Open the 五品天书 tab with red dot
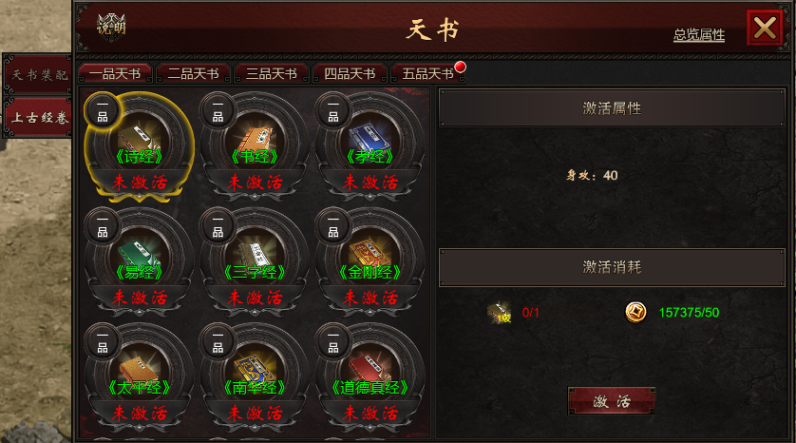Viewport: 796px width, 443px height. pyautogui.click(x=428, y=73)
